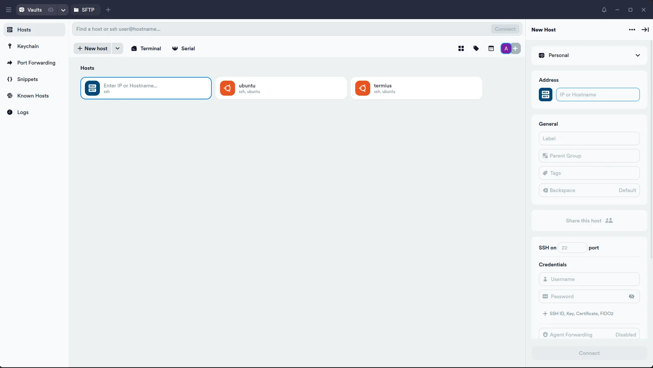Collapse the New Host side panel

(x=645, y=30)
